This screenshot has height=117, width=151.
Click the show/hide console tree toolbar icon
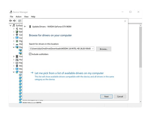pos(20,21)
